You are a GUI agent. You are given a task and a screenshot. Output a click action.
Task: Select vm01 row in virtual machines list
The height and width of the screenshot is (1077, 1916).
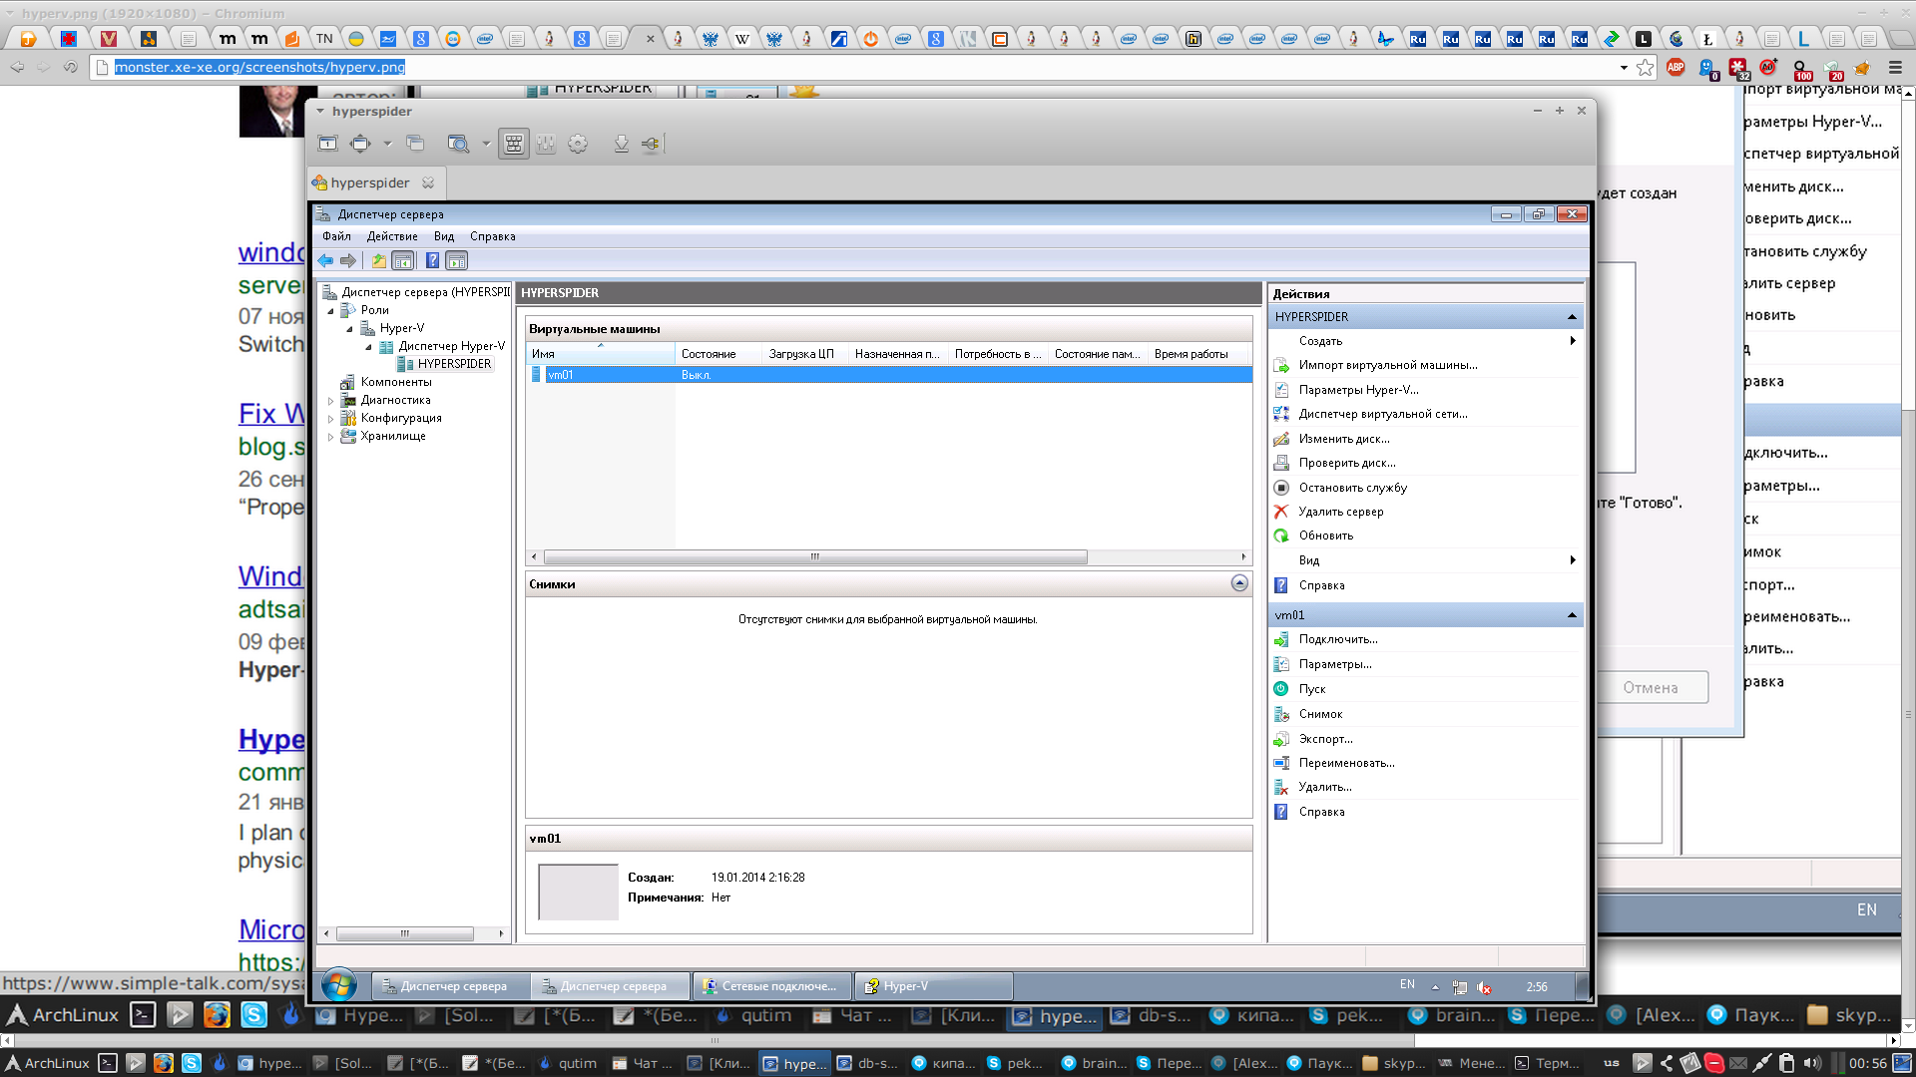point(561,375)
